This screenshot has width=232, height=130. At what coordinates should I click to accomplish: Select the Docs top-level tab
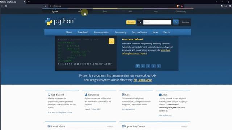[x=105, y=12]
